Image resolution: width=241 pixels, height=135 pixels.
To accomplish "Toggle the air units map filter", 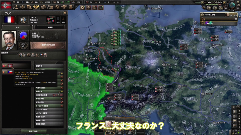I will pyautogui.click(x=221, y=8).
